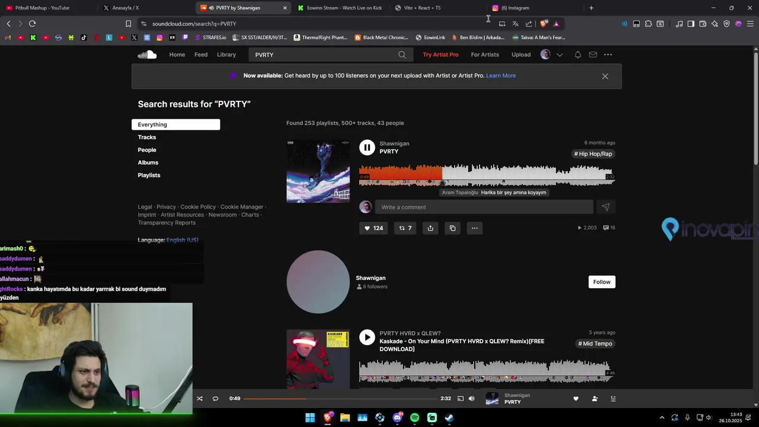Open the notifications bell
Image resolution: width=759 pixels, height=427 pixels.
578,55
